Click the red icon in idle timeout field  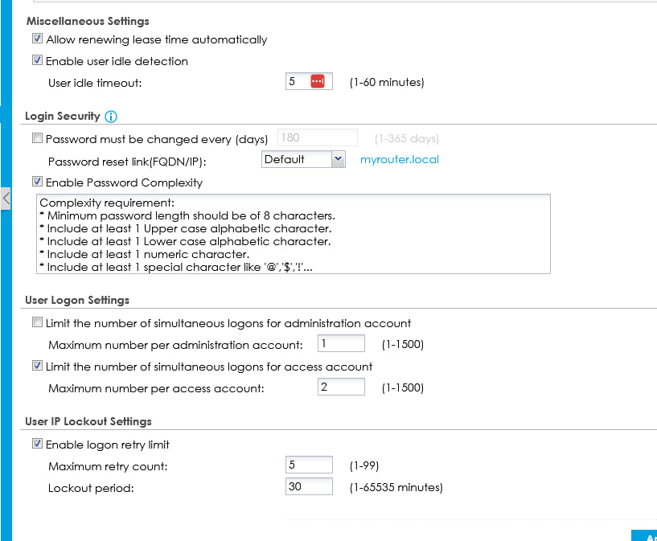(x=319, y=81)
